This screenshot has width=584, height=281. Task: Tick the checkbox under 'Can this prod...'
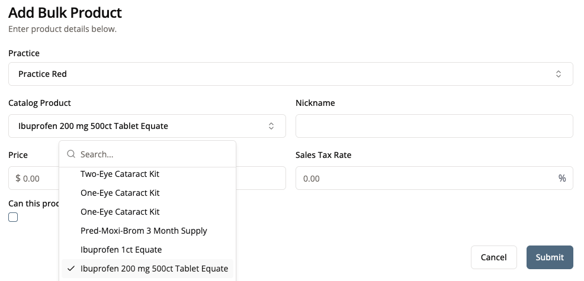(x=13, y=217)
